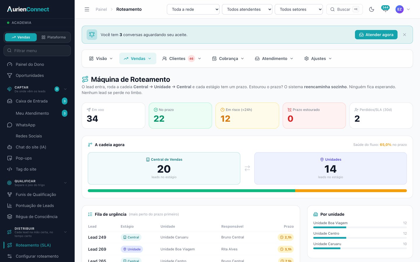
Task: Click Central stage badge for Lead 249
Action: [x=131, y=237]
